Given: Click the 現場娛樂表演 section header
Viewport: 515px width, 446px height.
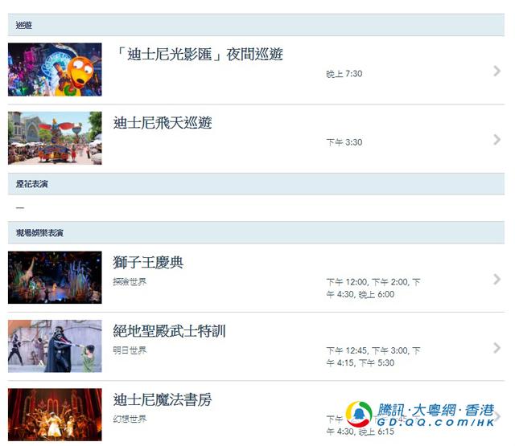Looking at the screenshot, I should tap(256, 233).
